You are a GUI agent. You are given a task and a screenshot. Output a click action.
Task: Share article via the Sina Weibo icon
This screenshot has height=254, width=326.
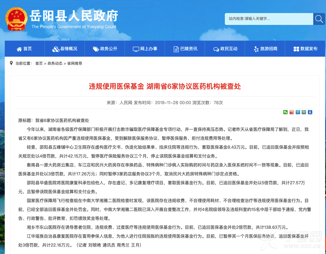pyautogui.click(x=292, y=112)
